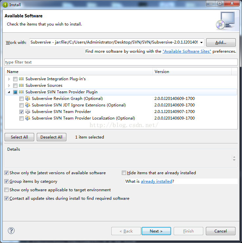The width and height of the screenshot is (242, 243).
Task: Click the Work with site text field
Action: click(x=114, y=42)
